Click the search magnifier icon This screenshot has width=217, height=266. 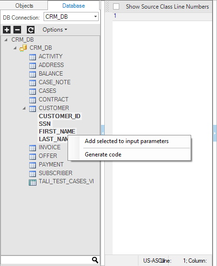point(95,260)
